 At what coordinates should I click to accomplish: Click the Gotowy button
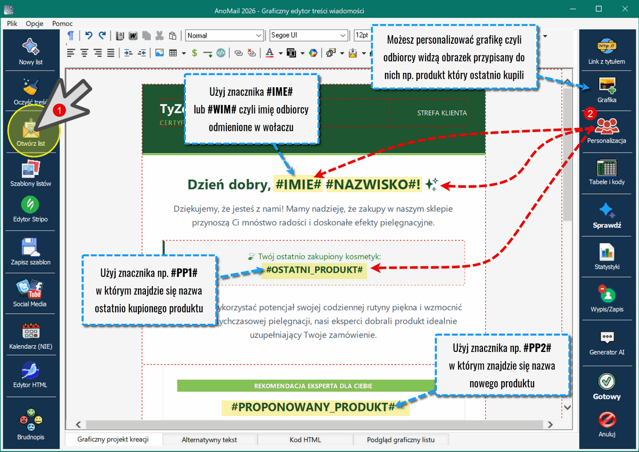click(607, 387)
